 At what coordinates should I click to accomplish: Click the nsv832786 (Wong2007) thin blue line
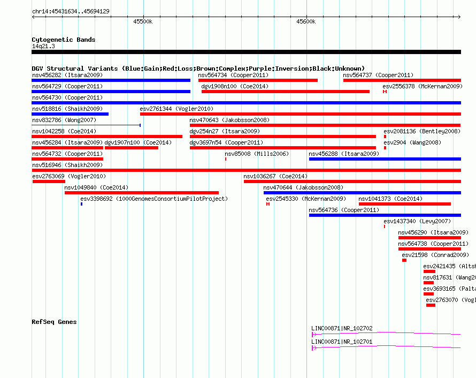click(x=86, y=125)
